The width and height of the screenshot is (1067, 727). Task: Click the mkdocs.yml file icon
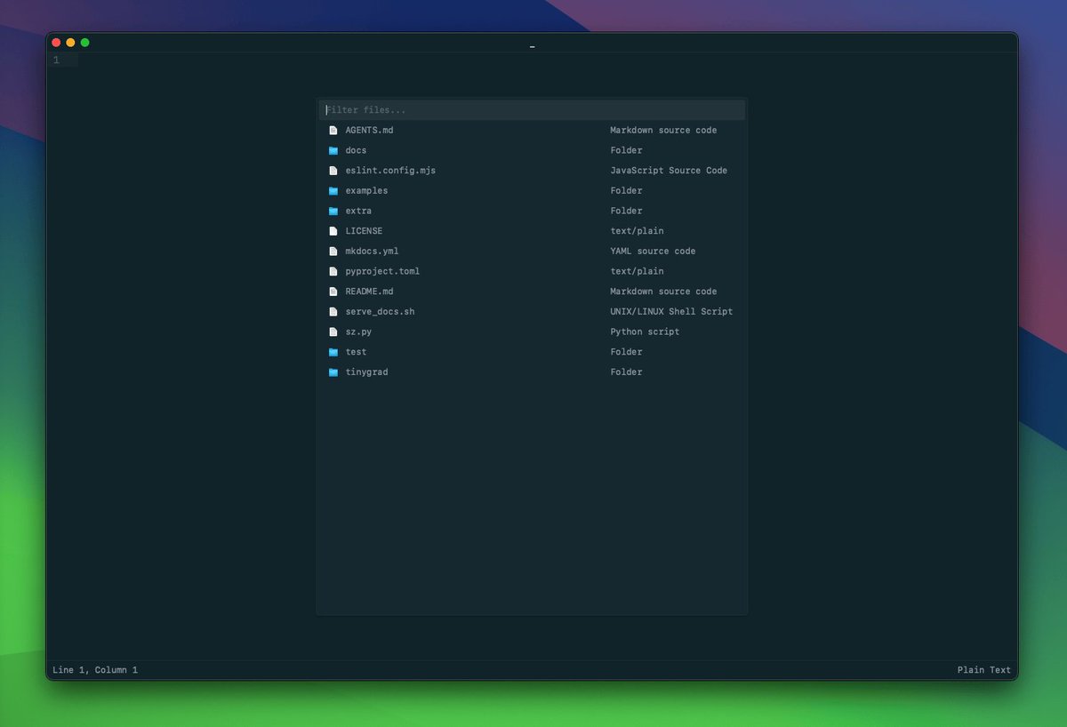pos(333,252)
